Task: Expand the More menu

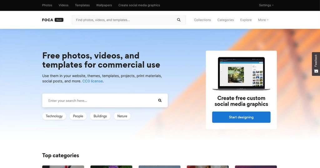Action: coord(263,20)
